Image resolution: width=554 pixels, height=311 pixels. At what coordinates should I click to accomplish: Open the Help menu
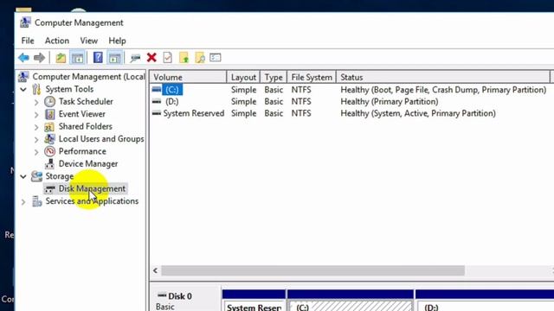[x=117, y=41]
